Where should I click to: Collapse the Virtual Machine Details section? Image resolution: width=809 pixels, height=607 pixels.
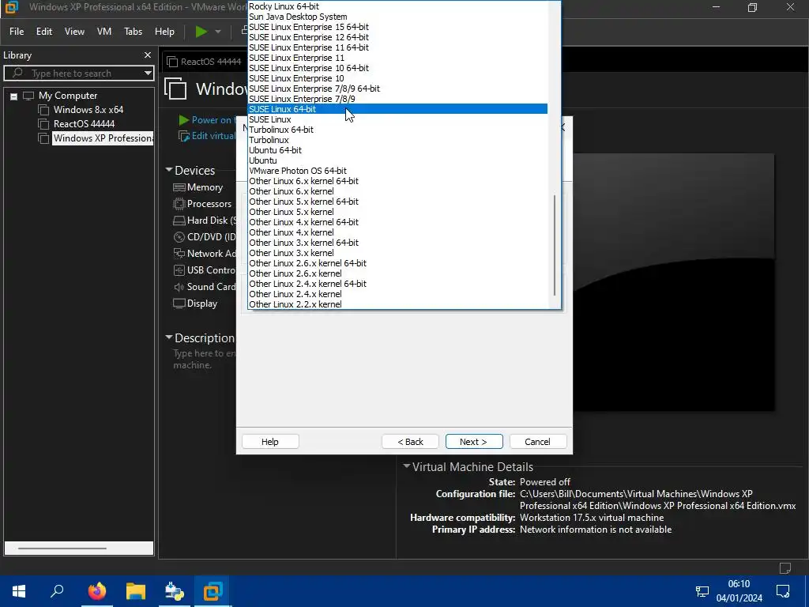pyautogui.click(x=407, y=466)
